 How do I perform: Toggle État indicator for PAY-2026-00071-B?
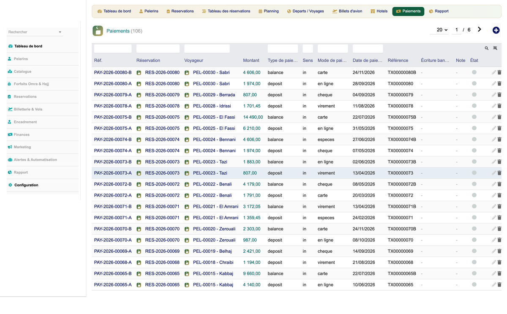tap(474, 206)
